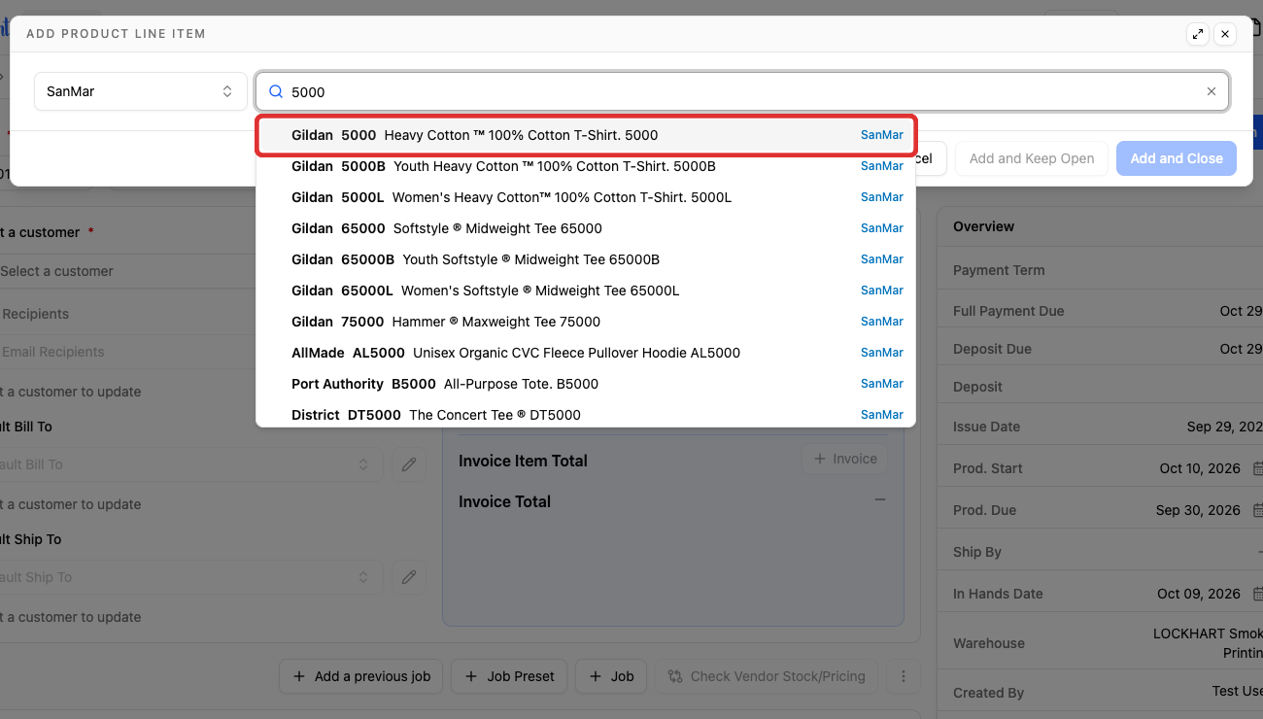Screen dimensions: 1263x719
Task: Click the Add a previous job button
Action: coord(361,676)
